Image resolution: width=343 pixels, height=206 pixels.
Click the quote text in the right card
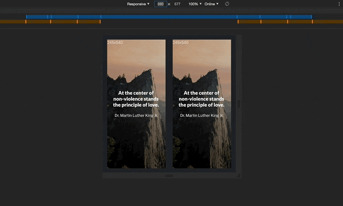pos(202,99)
